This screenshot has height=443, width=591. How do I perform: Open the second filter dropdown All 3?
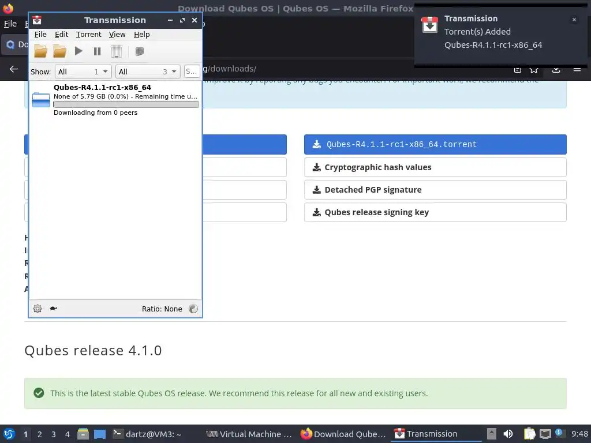click(147, 72)
